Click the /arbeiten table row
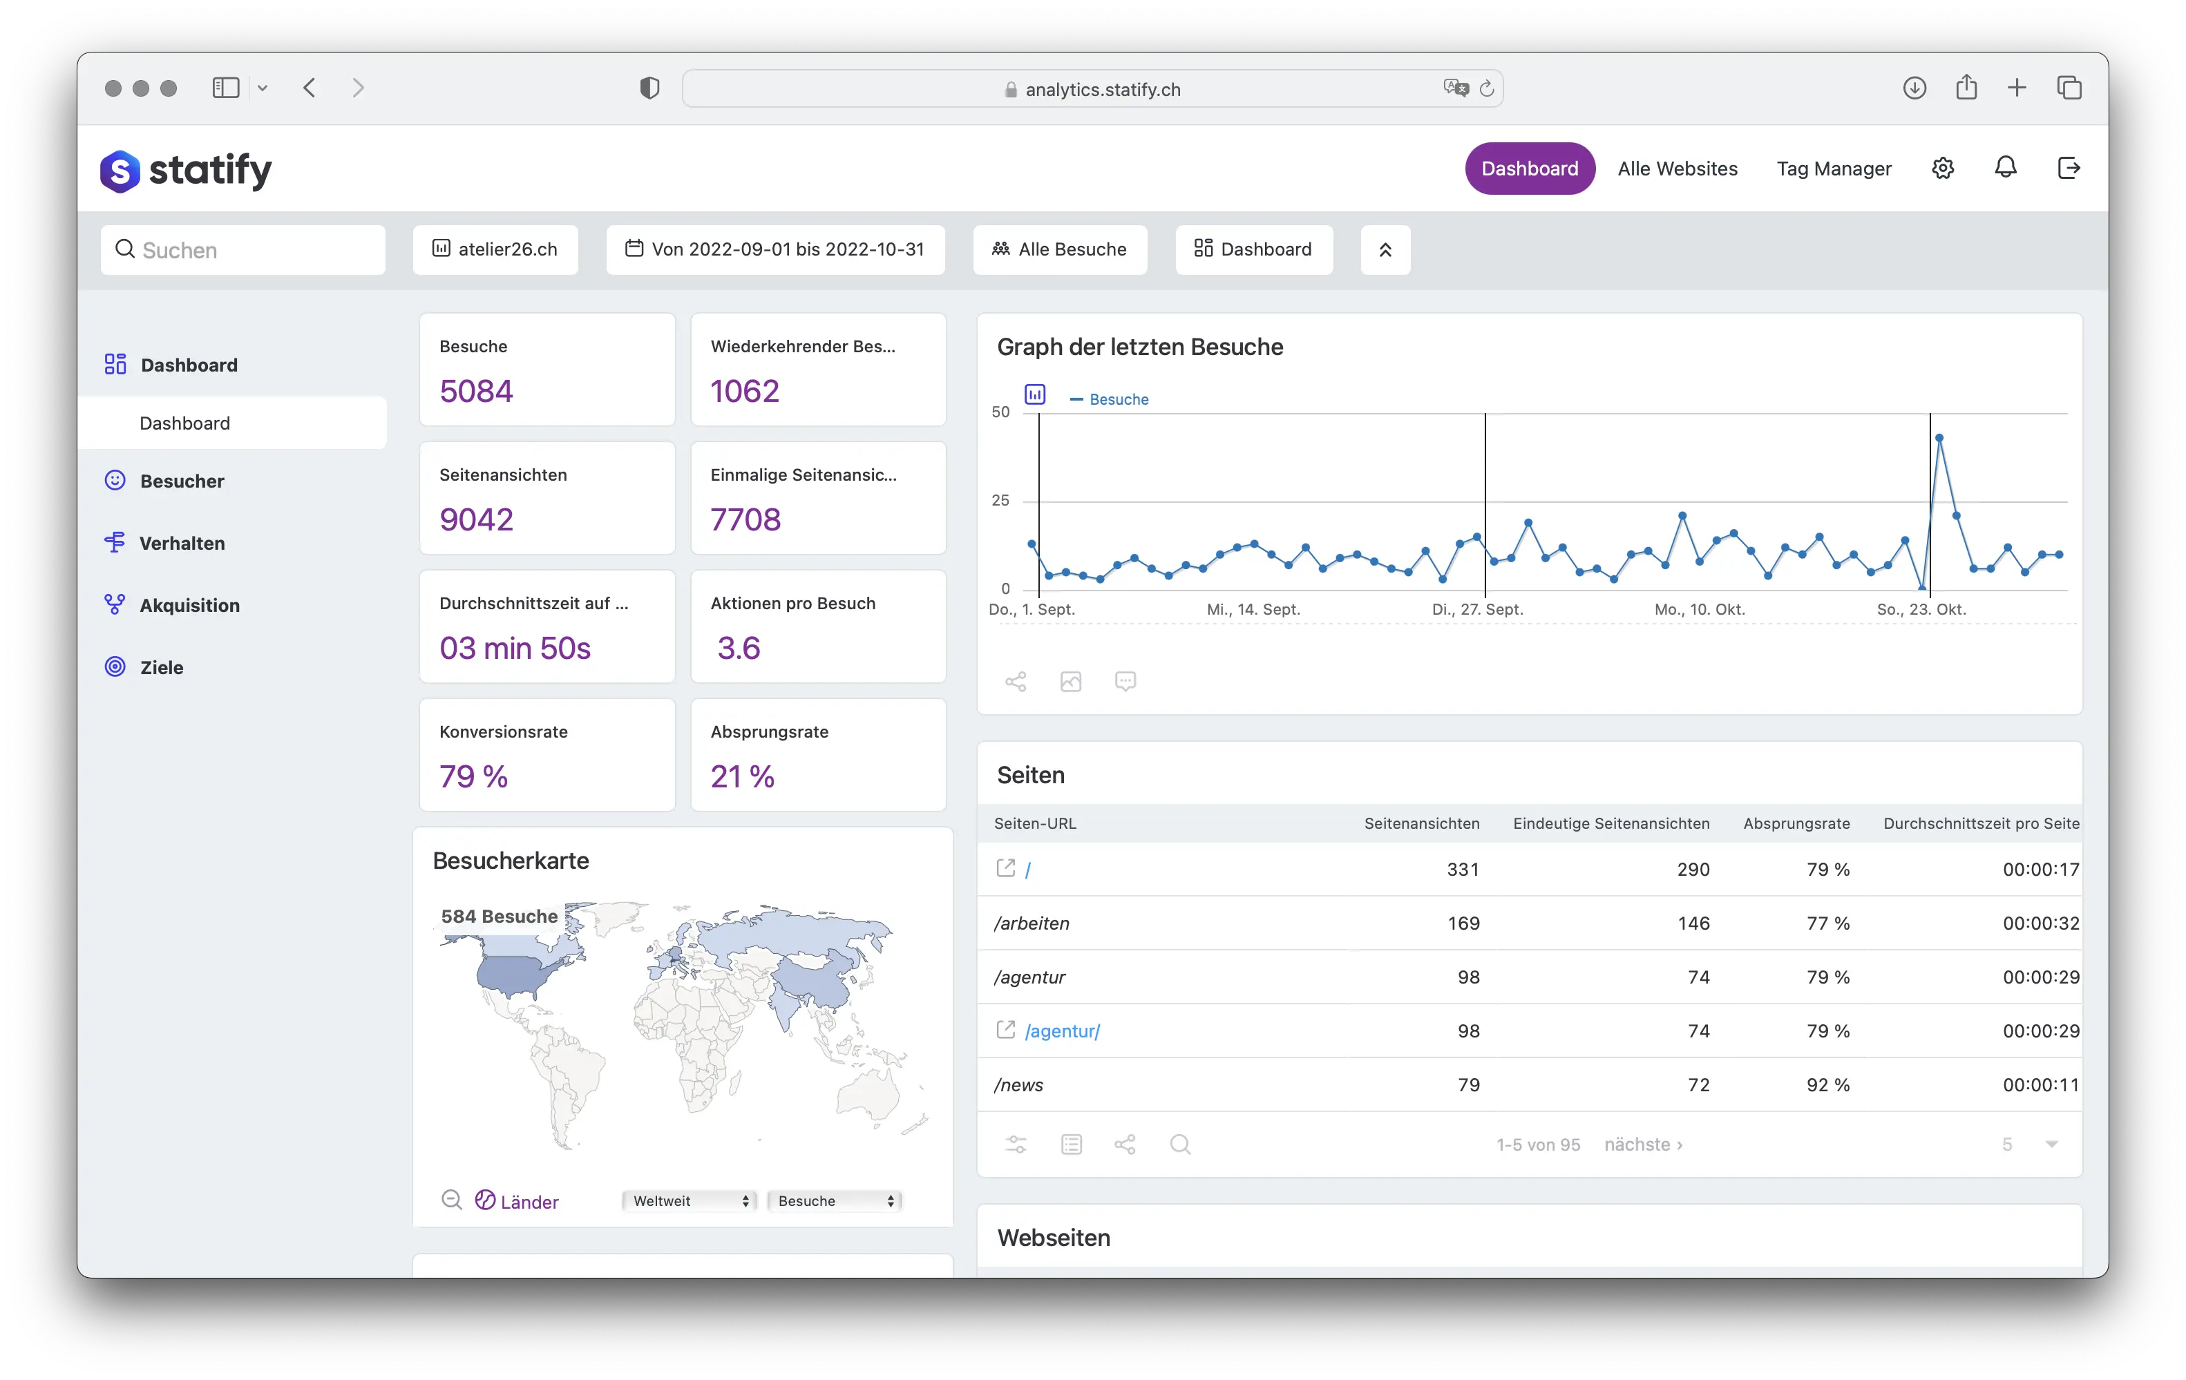Screen dimensions: 2186x1380 [x=1530, y=923]
